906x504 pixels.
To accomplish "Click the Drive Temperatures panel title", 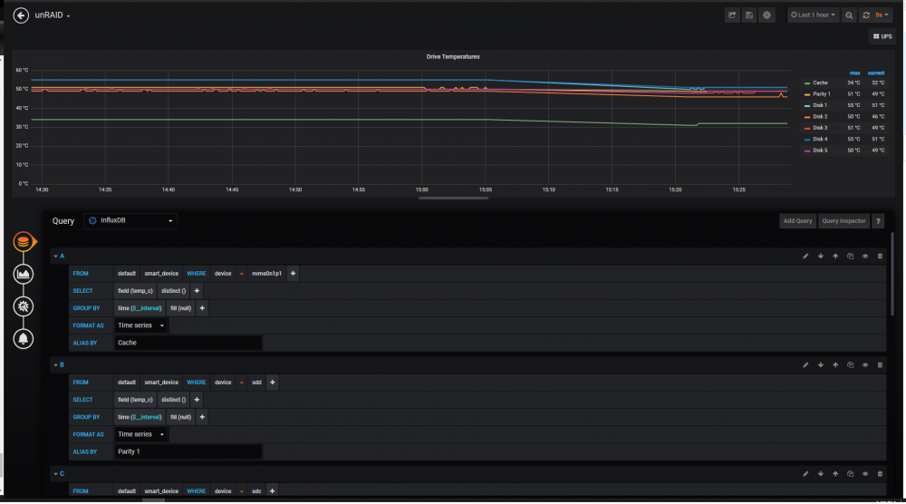I will pyautogui.click(x=453, y=56).
